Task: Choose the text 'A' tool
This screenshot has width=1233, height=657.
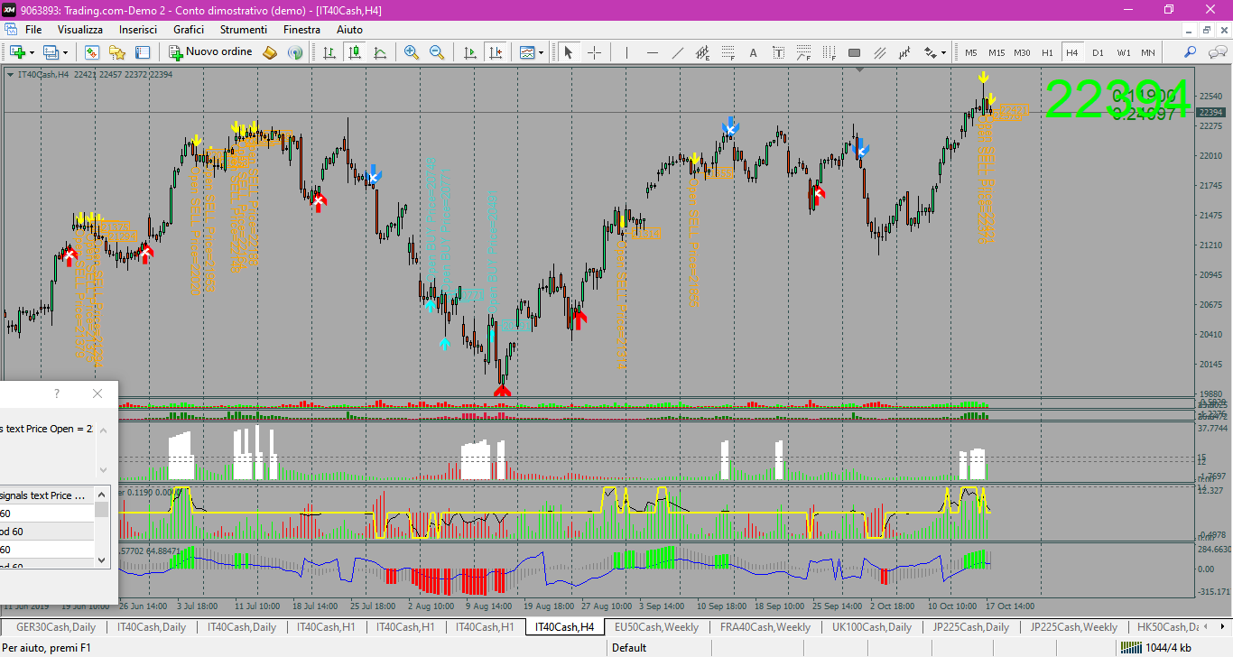Action: coord(753,52)
